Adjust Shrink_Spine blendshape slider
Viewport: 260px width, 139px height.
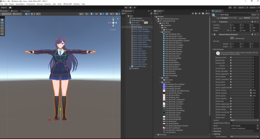241,96
